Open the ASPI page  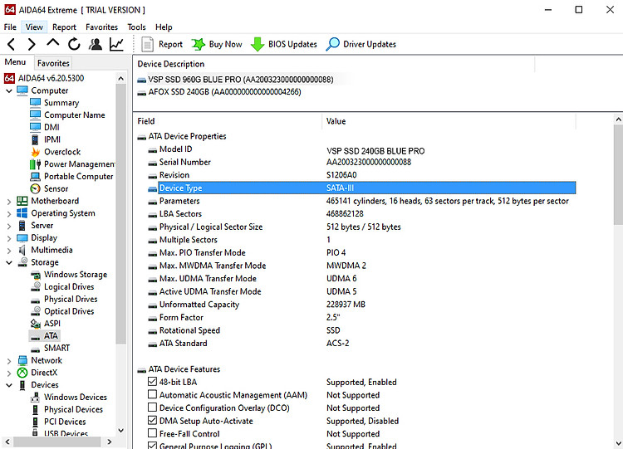click(52, 324)
